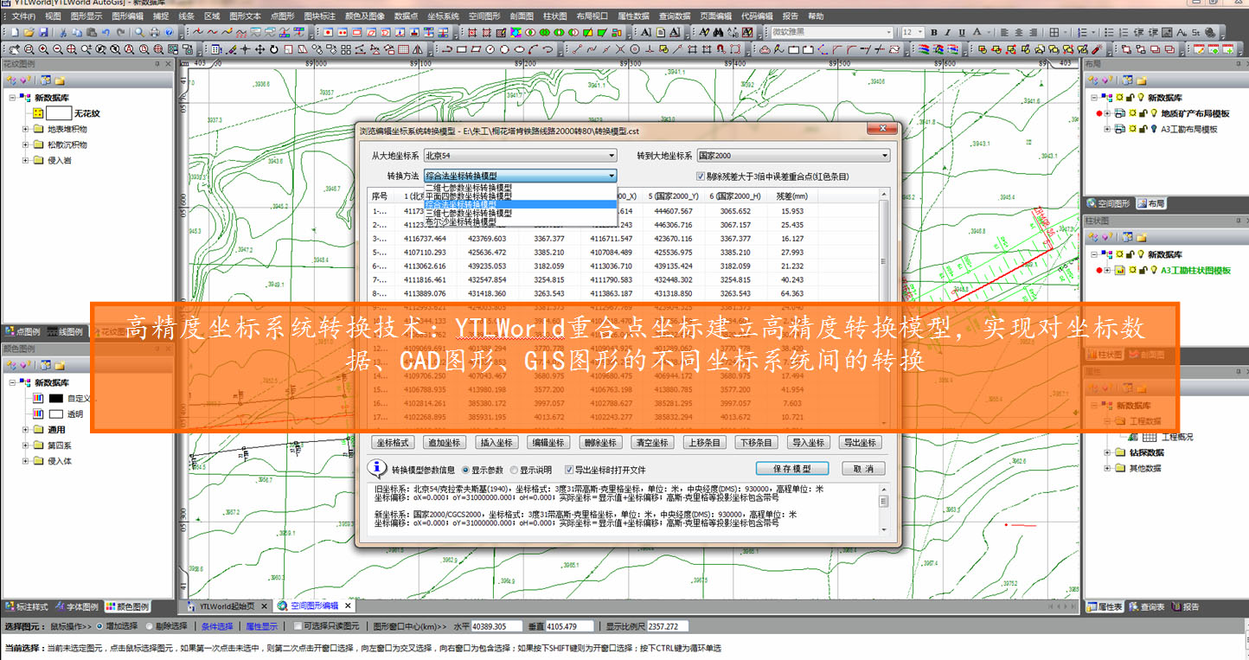1249x660 pixels.
Task: Open the font name dropdown 微软雅黑
Action: click(x=889, y=32)
